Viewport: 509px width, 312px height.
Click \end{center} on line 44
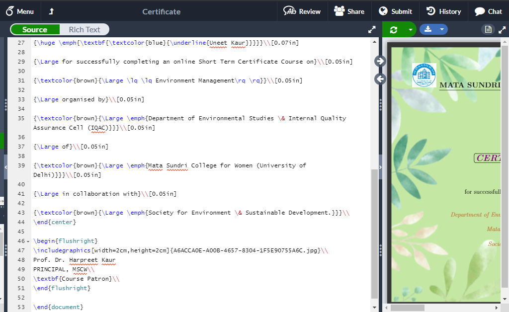55,222
